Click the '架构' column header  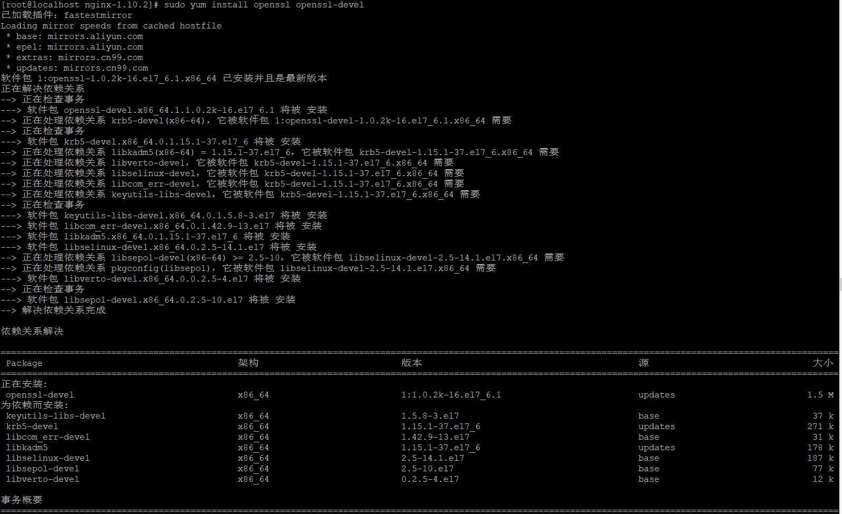248,363
